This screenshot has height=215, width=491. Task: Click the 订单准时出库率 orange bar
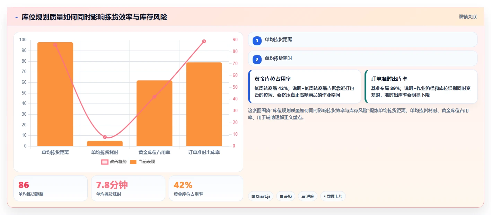pyautogui.click(x=204, y=104)
